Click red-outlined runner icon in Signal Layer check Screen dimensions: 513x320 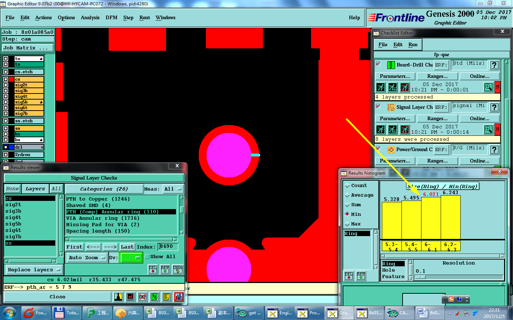405,129
